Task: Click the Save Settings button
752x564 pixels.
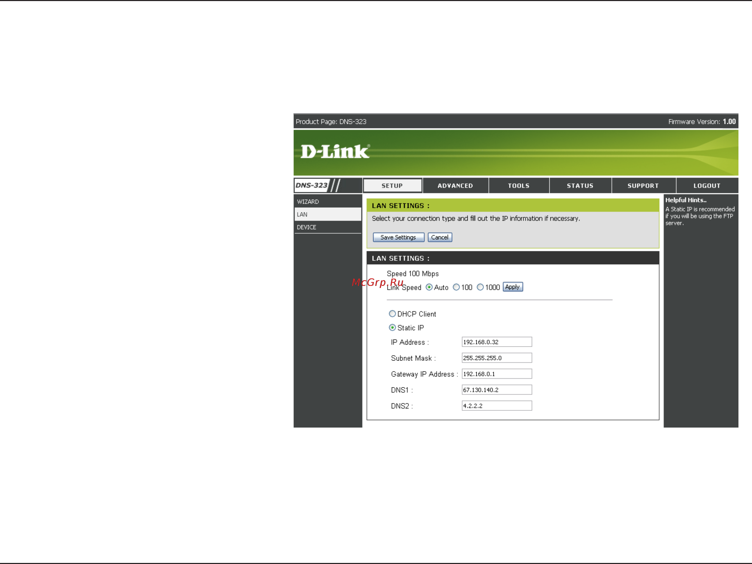Action: (398, 237)
